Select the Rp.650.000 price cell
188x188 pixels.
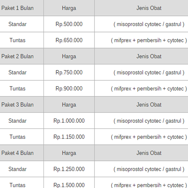(x=69, y=40)
